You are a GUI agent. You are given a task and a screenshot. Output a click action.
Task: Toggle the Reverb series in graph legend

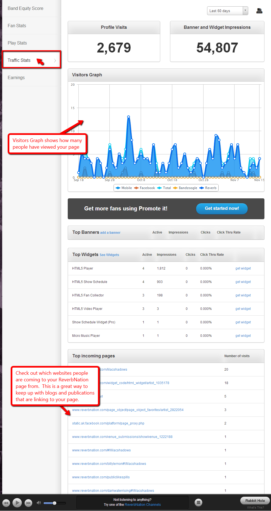pyautogui.click(x=208, y=188)
